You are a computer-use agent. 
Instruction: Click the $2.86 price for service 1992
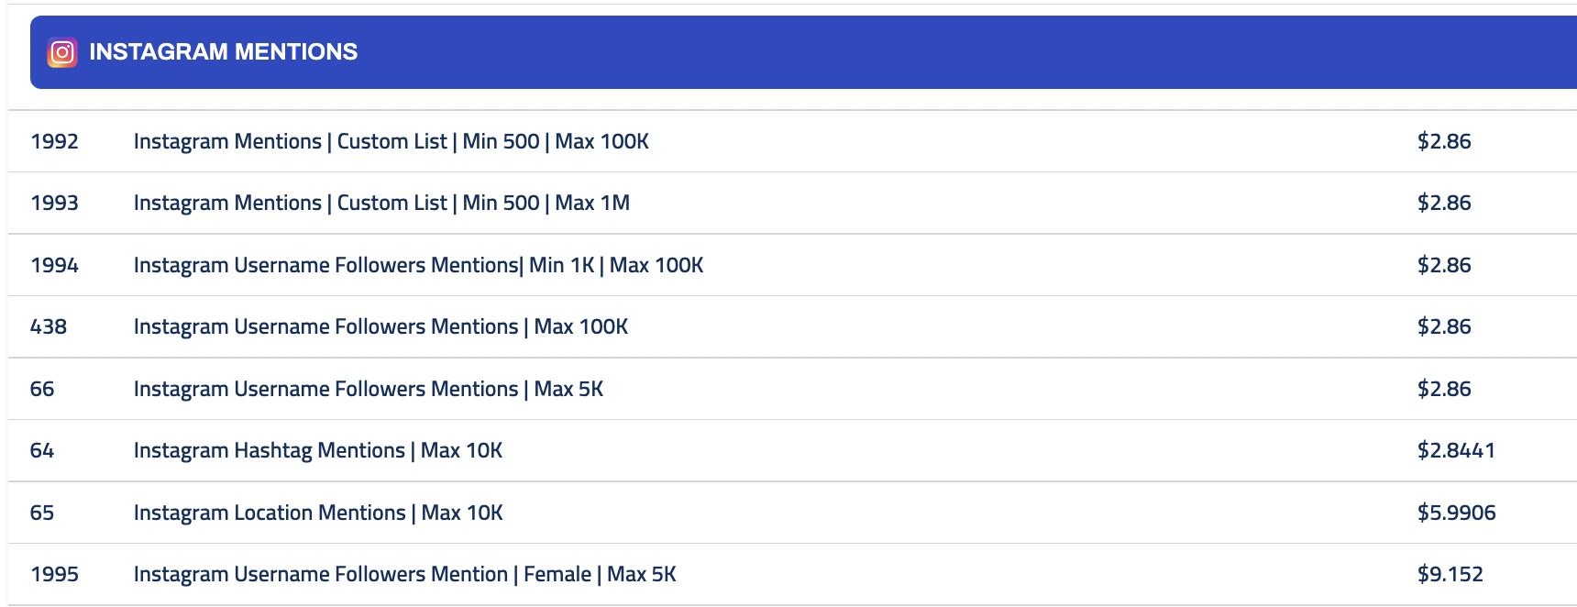tap(1443, 141)
